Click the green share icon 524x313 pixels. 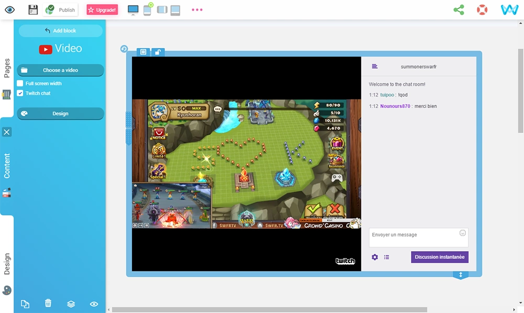tap(459, 9)
